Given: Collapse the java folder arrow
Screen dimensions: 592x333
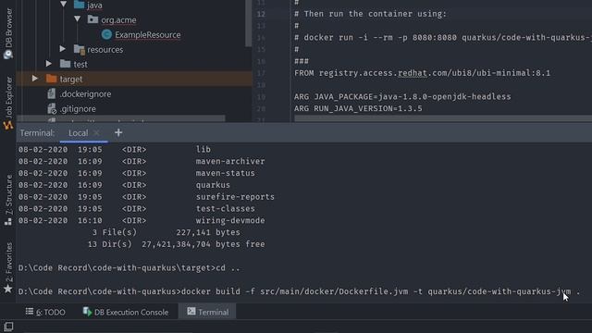Looking at the screenshot, I should pos(64,5).
